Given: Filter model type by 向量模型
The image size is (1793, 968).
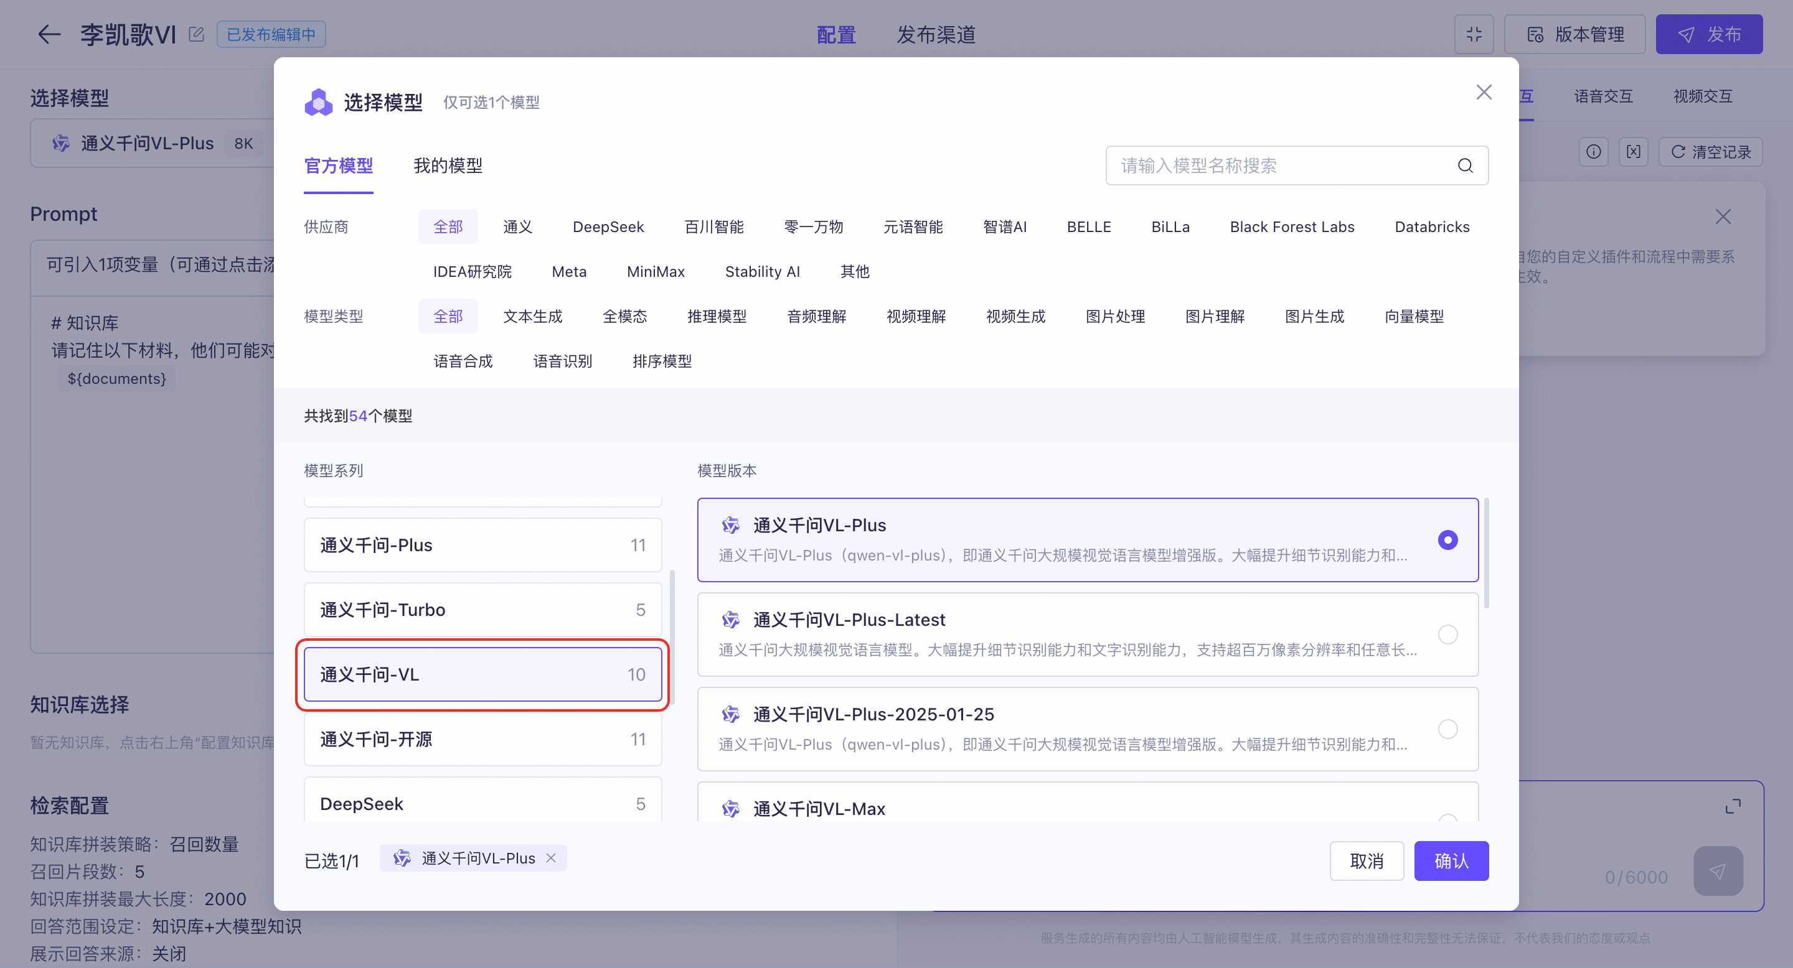Looking at the screenshot, I should (x=1414, y=317).
